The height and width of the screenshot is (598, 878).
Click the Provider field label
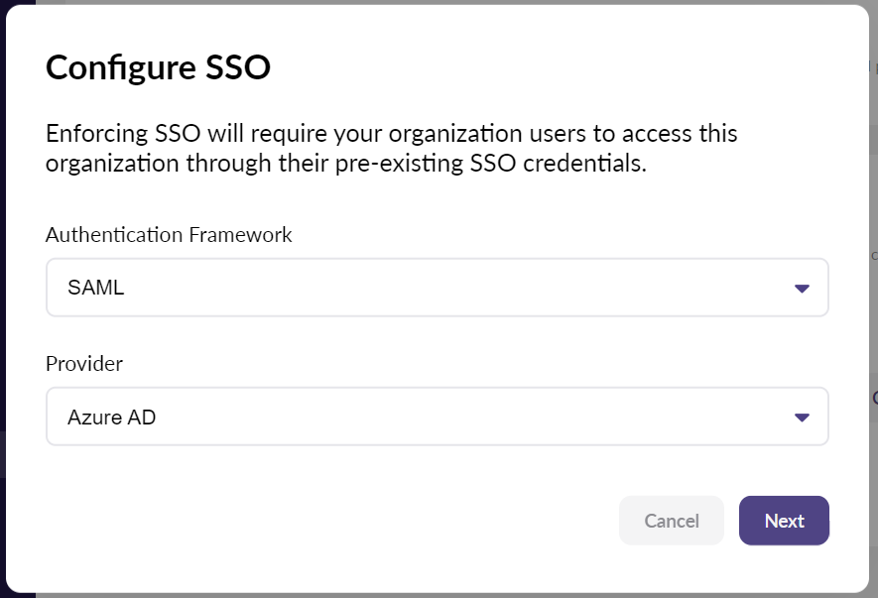coord(84,364)
